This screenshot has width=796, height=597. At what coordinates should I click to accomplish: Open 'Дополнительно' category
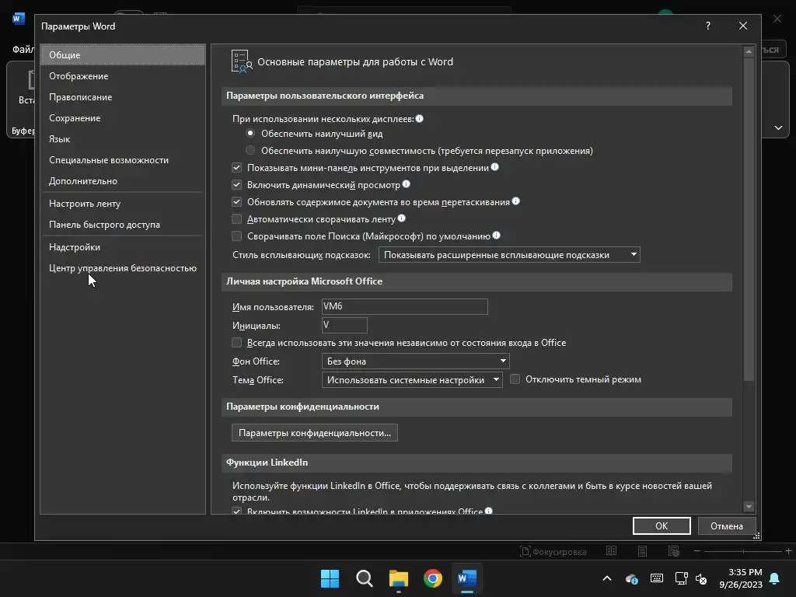[123, 180]
